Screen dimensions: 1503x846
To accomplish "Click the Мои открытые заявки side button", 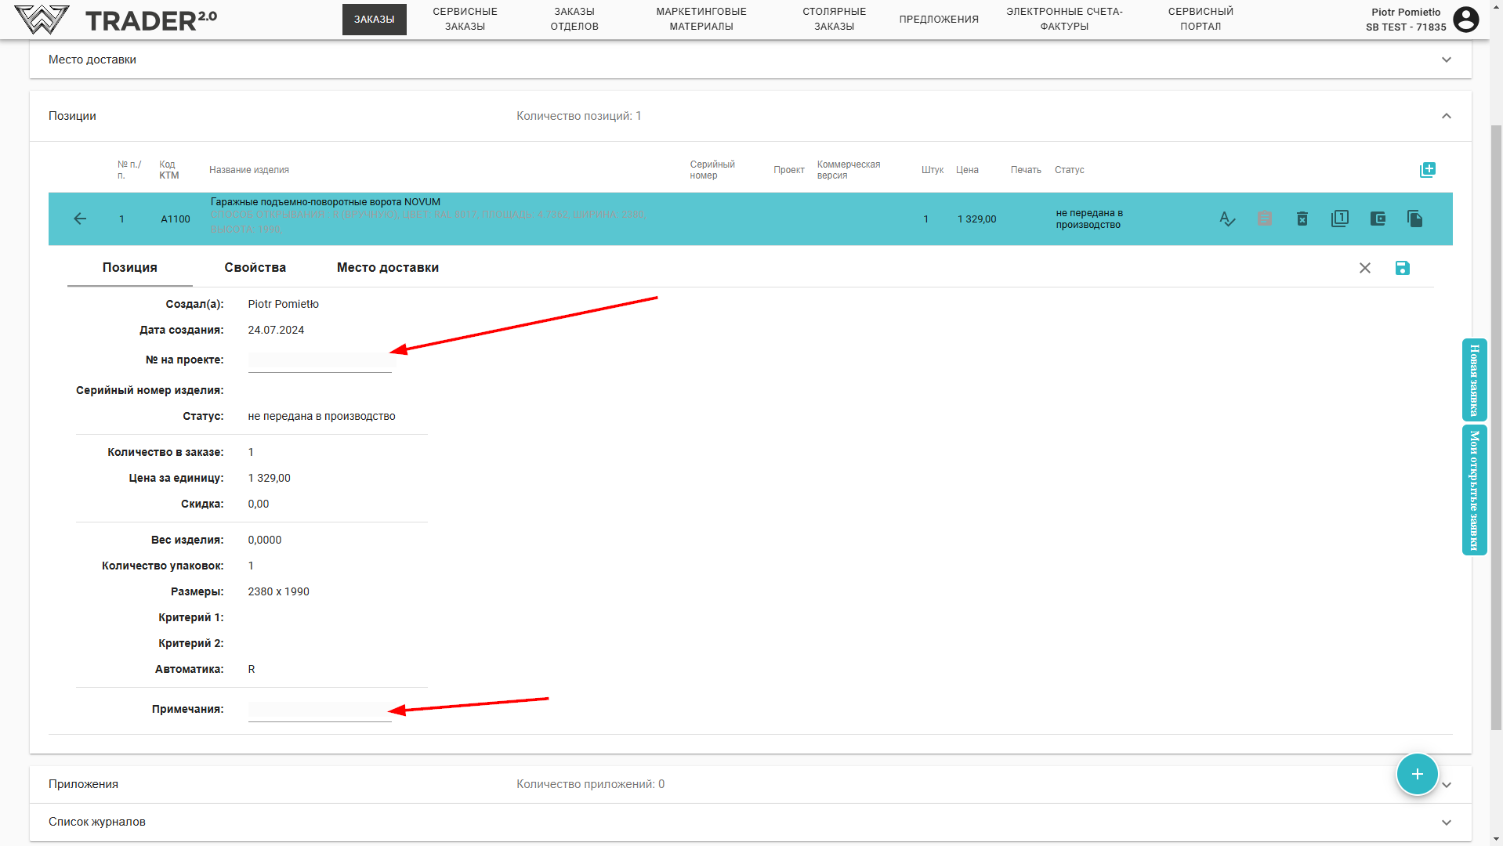I will (1473, 490).
